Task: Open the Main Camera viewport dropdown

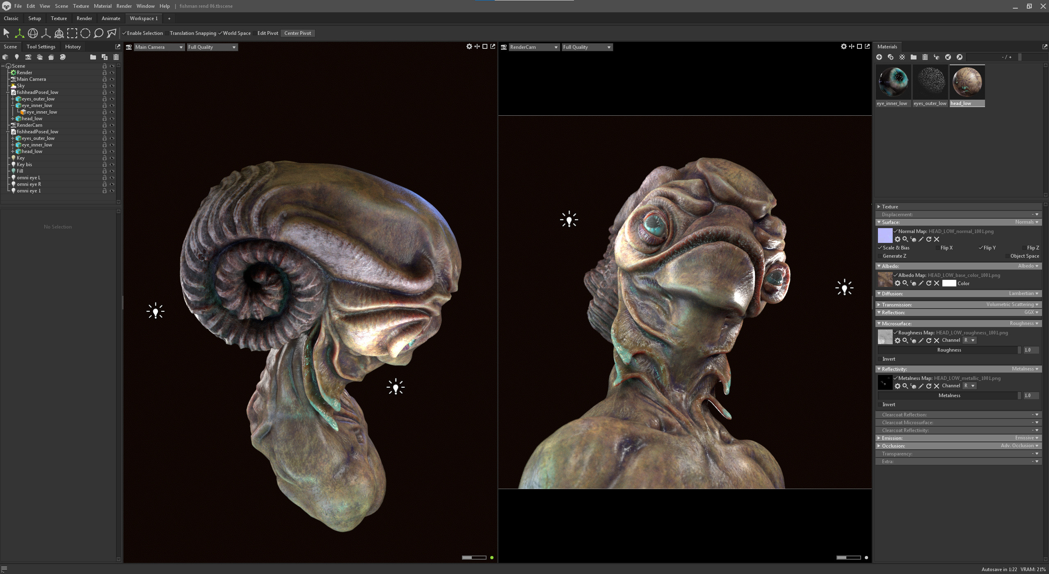Action: pyautogui.click(x=159, y=47)
